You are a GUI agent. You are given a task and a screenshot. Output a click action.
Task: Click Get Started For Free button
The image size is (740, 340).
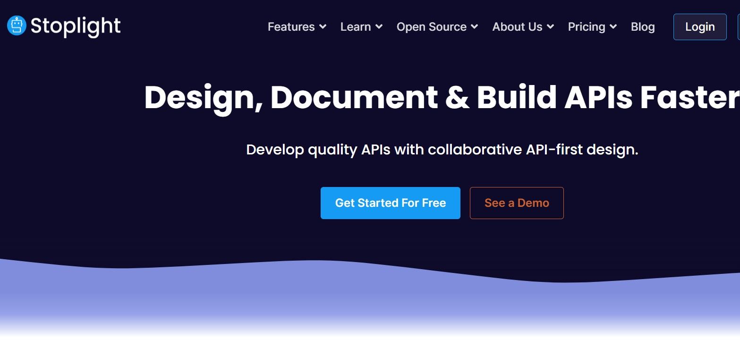[x=391, y=203]
